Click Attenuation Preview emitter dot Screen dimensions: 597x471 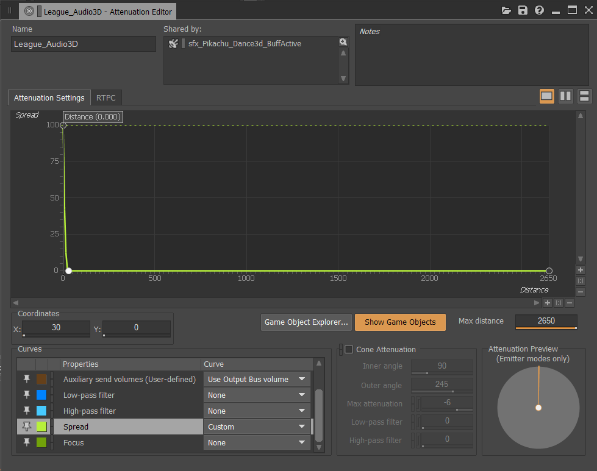click(538, 408)
